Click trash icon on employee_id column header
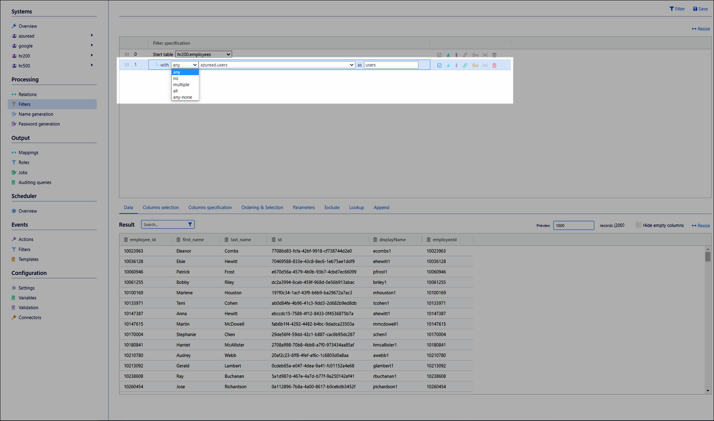Screen dimensions: 714x421 coord(126,240)
